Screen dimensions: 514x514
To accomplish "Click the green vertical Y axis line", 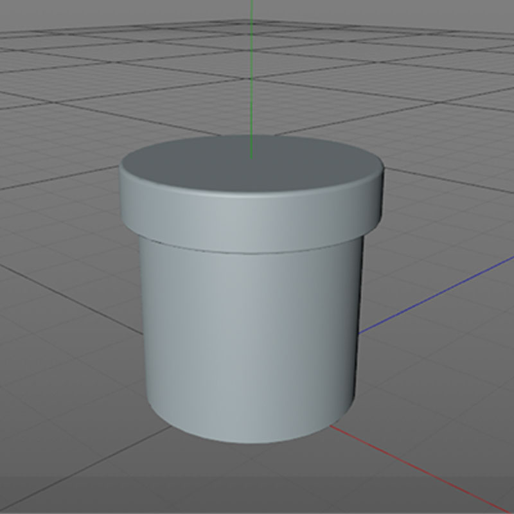I will (x=251, y=79).
